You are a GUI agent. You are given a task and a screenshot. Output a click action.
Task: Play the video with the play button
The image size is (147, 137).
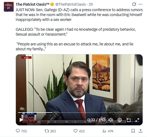tap(21, 120)
